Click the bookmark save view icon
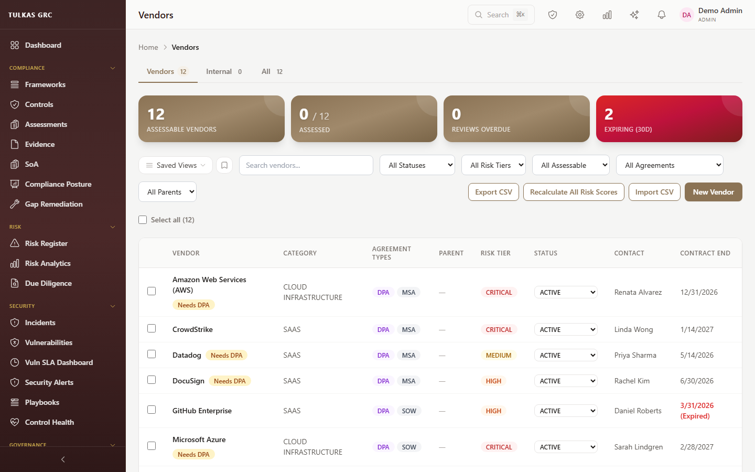Image resolution: width=755 pixels, height=472 pixels. tap(224, 165)
